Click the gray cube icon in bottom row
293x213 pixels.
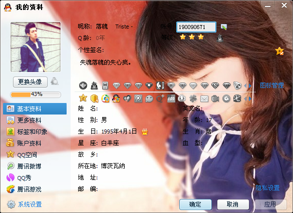pyautogui.click(x=237, y=98)
